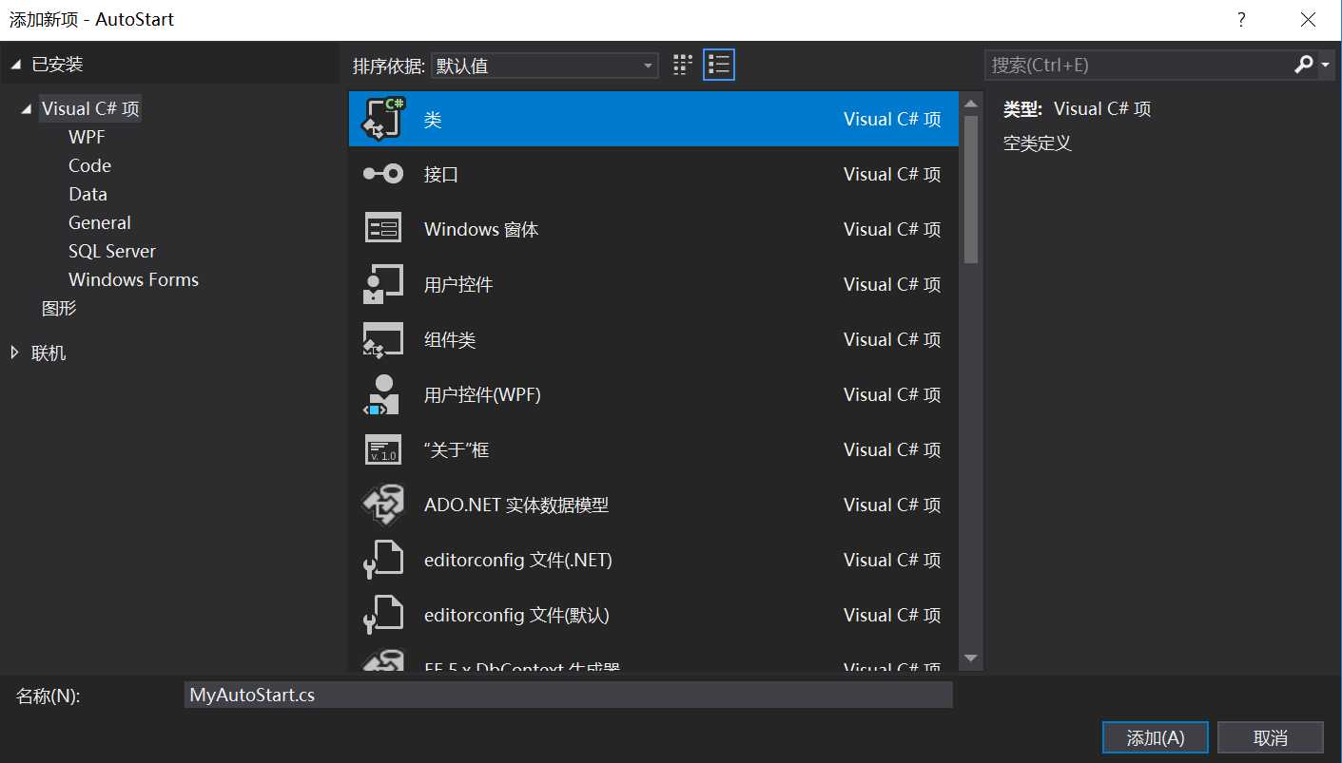Collapse the 已安装 section

coord(16,65)
